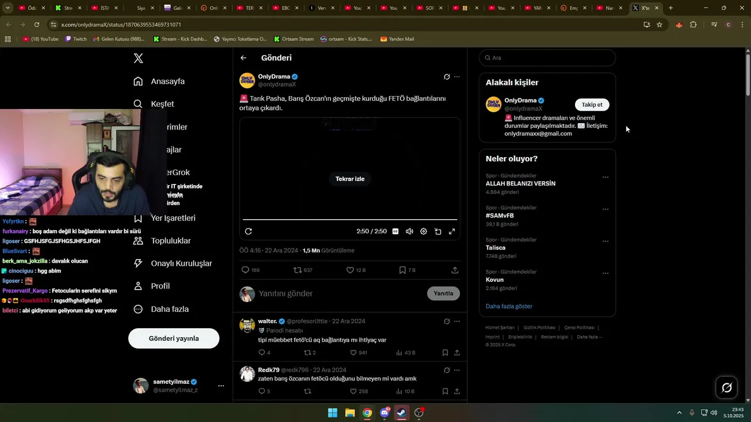Screen dimensions: 751x422
Task: Click the Yanıtla button
Action: coord(444,294)
